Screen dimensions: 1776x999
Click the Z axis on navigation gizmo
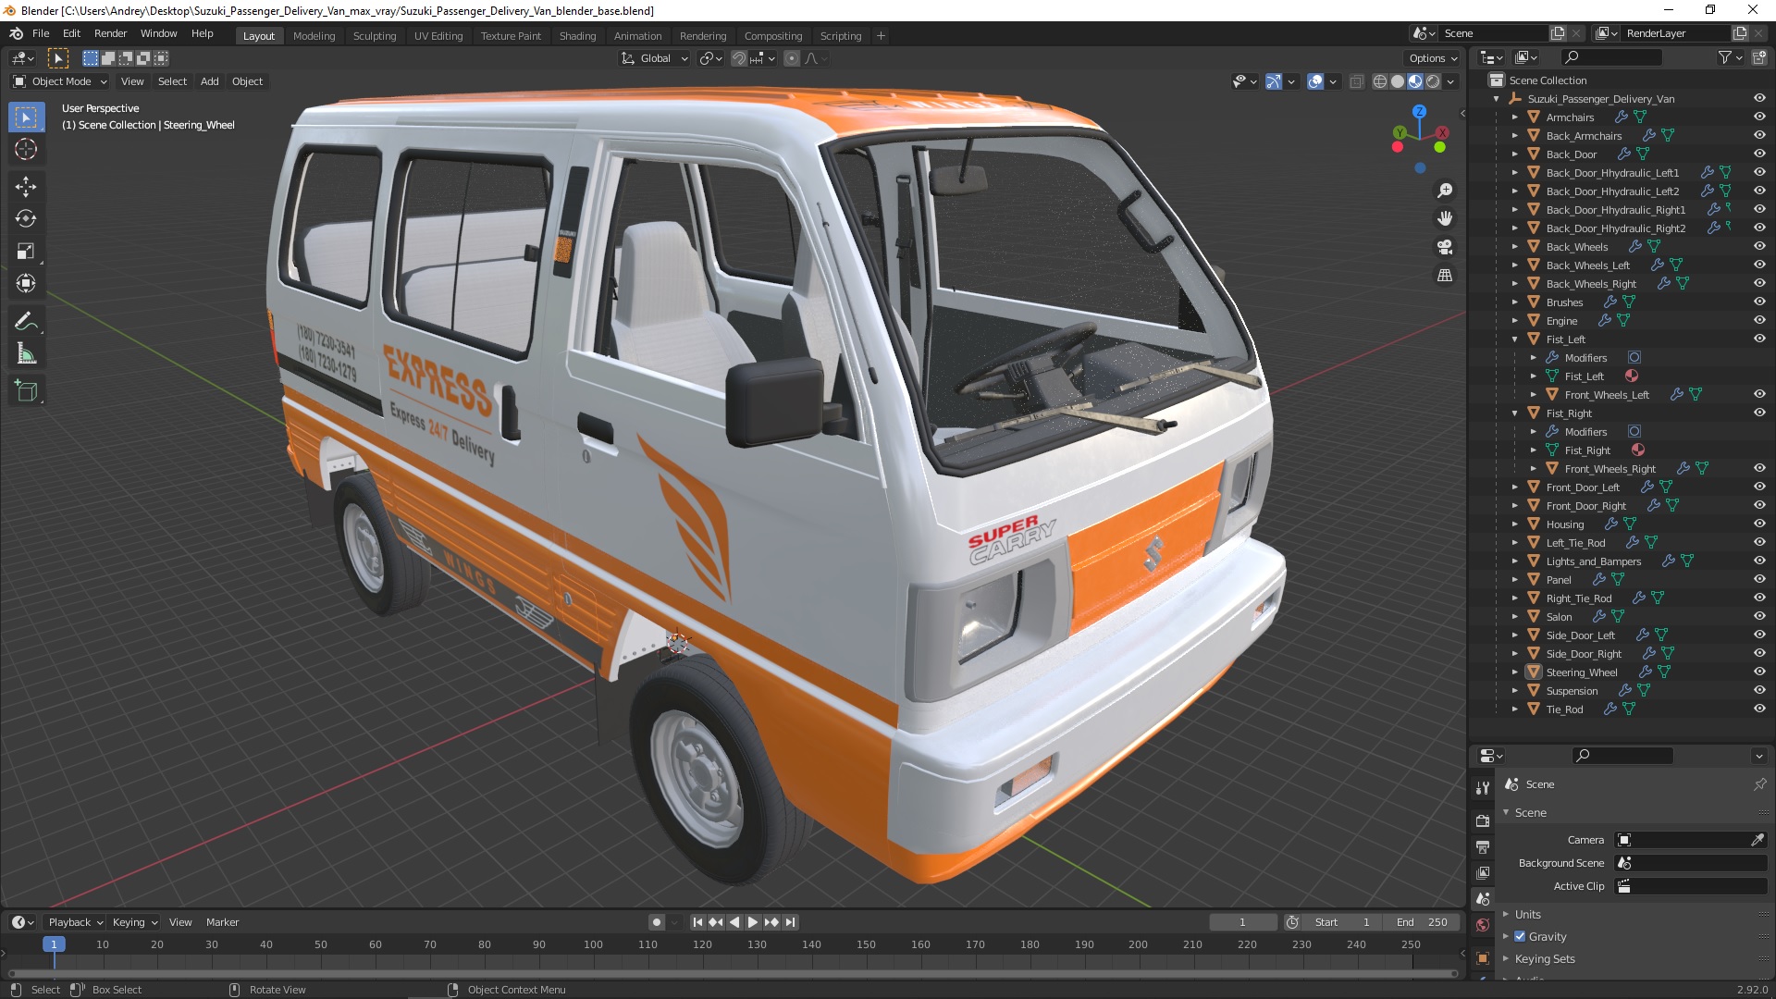point(1419,111)
